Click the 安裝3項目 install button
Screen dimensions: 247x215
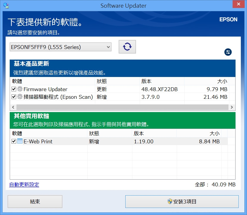(x=182, y=201)
